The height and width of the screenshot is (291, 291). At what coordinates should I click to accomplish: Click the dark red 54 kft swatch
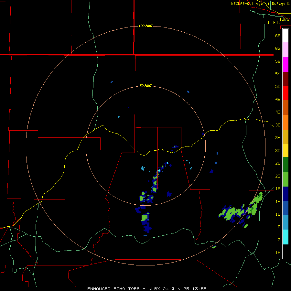click(x=286, y=79)
